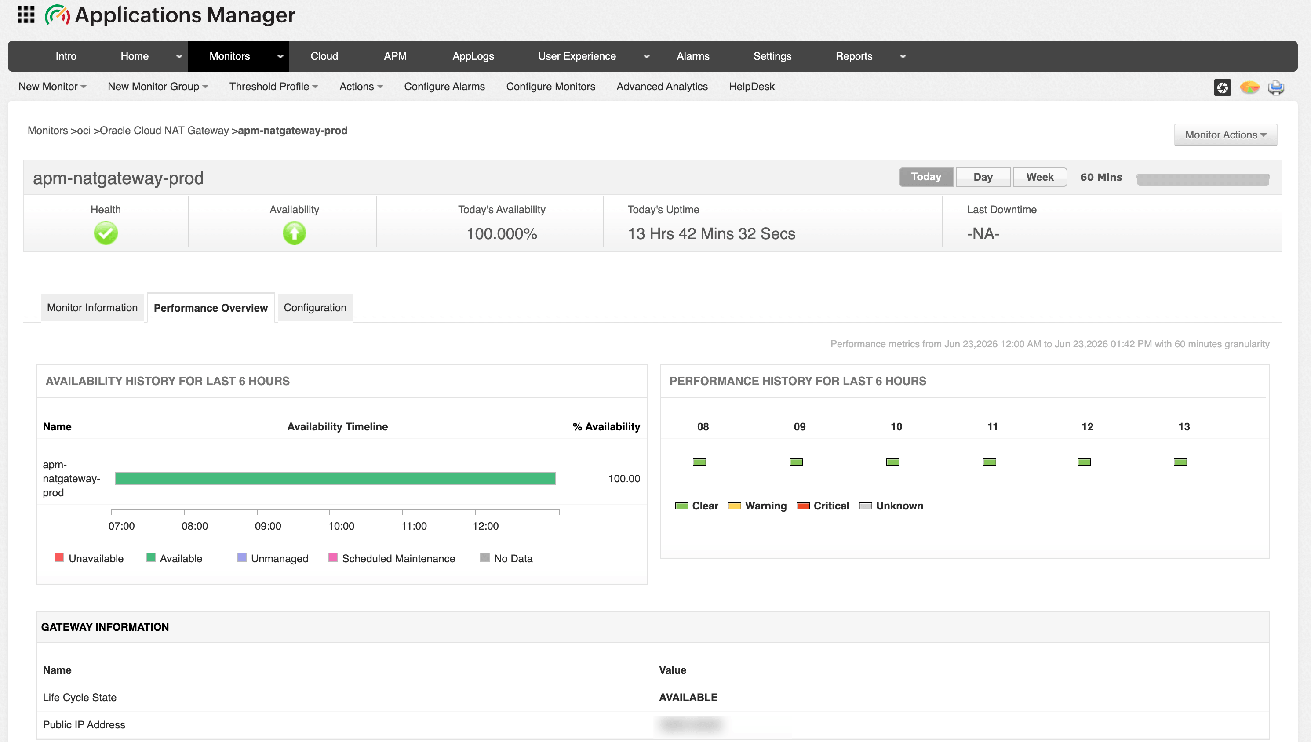The image size is (1311, 742).
Task: Click performance status indicator for hour 13
Action: [x=1180, y=462]
